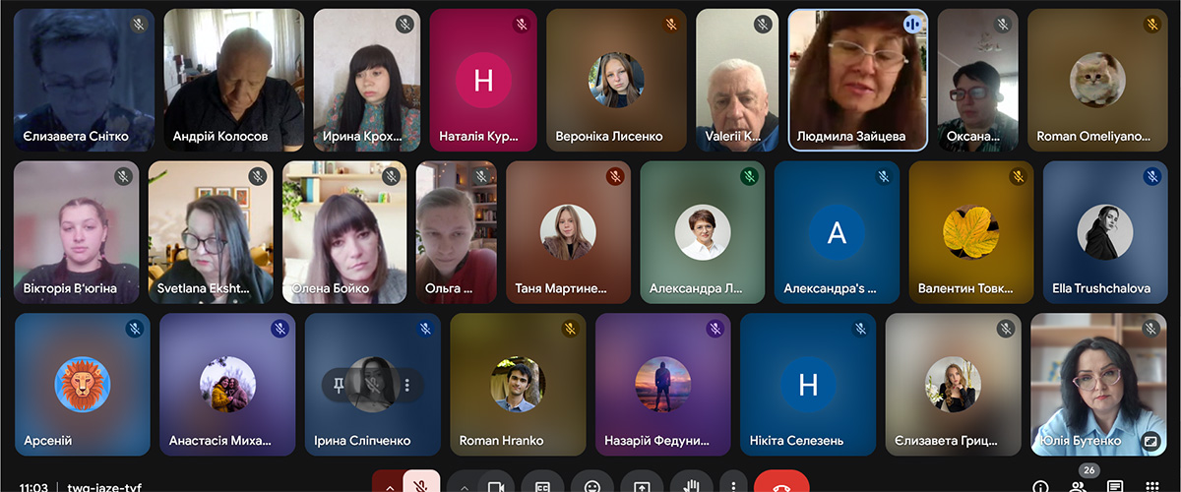Click the name label 'Ella Trushchalova'

click(1103, 289)
